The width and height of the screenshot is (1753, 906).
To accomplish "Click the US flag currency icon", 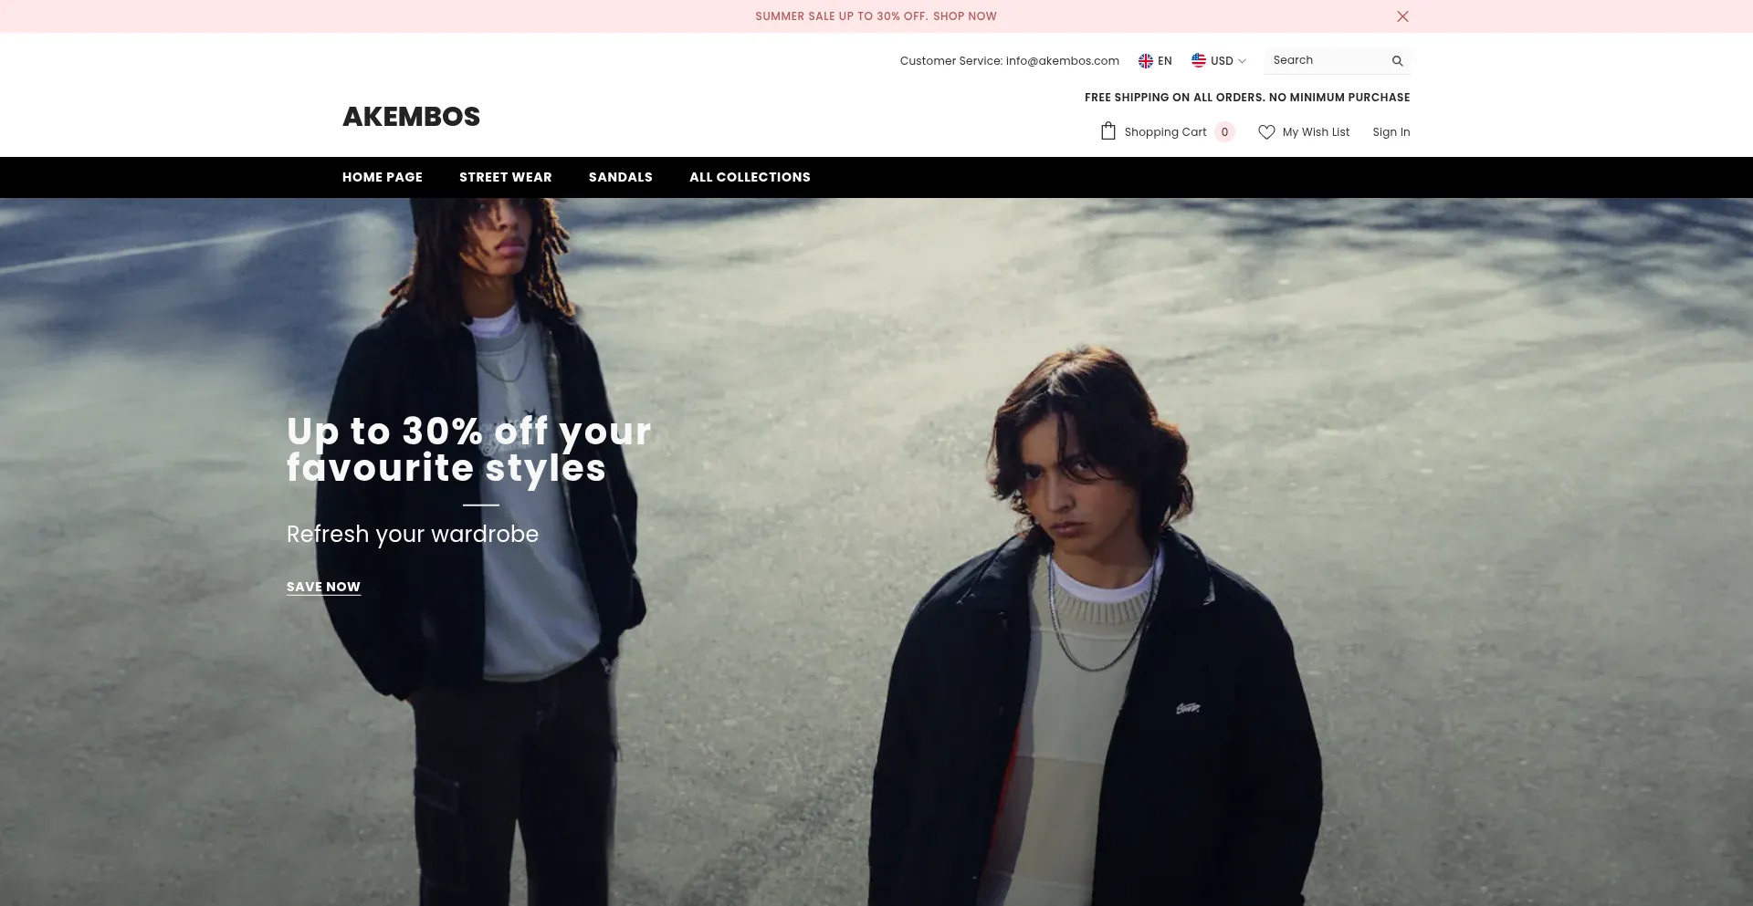I will (x=1199, y=60).
